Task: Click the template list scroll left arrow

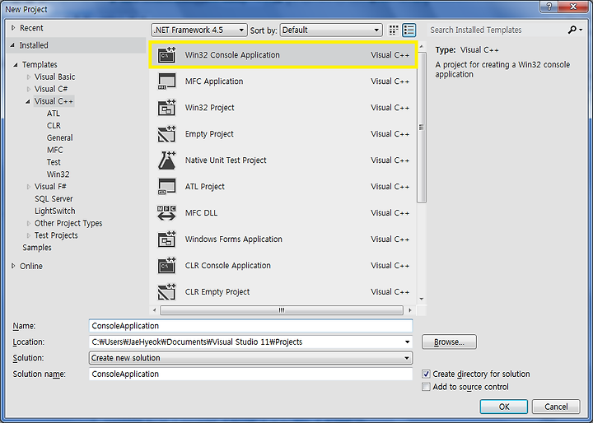Action: pos(154,310)
